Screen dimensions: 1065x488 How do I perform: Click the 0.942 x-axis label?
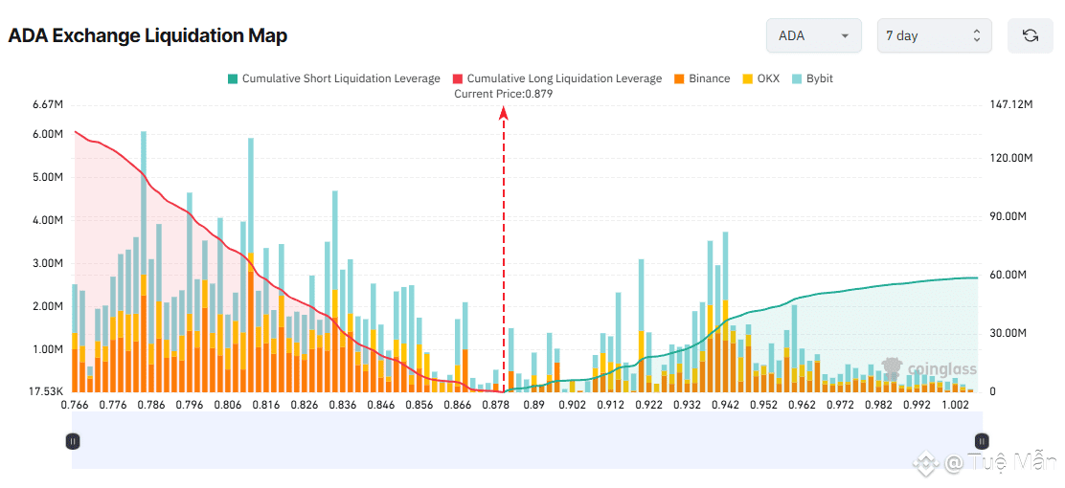(726, 406)
